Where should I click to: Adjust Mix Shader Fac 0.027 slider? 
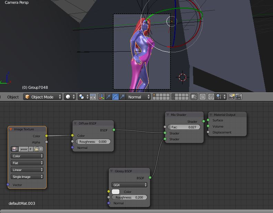[x=184, y=127]
